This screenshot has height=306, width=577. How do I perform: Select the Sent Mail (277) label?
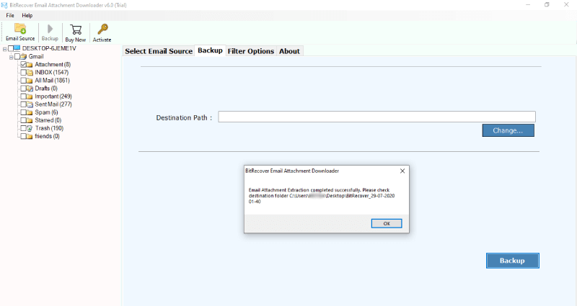[53, 104]
